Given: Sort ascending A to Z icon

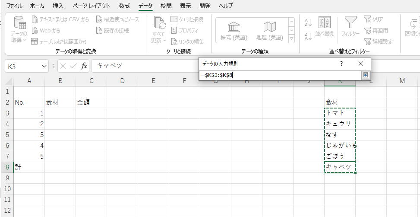Looking at the screenshot, I should pyautogui.click(x=308, y=22).
